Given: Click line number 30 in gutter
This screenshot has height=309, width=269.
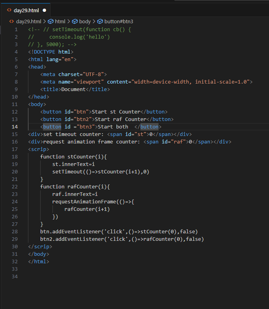Looking at the screenshot, I should pyautogui.click(x=15, y=247).
